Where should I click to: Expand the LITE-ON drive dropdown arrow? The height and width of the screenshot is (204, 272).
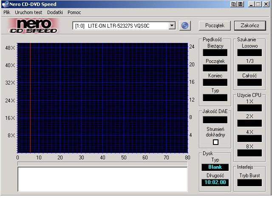172,25
